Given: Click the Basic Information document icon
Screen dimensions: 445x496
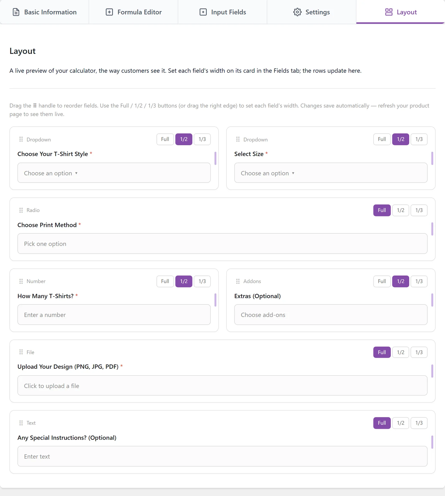Looking at the screenshot, I should click(16, 12).
